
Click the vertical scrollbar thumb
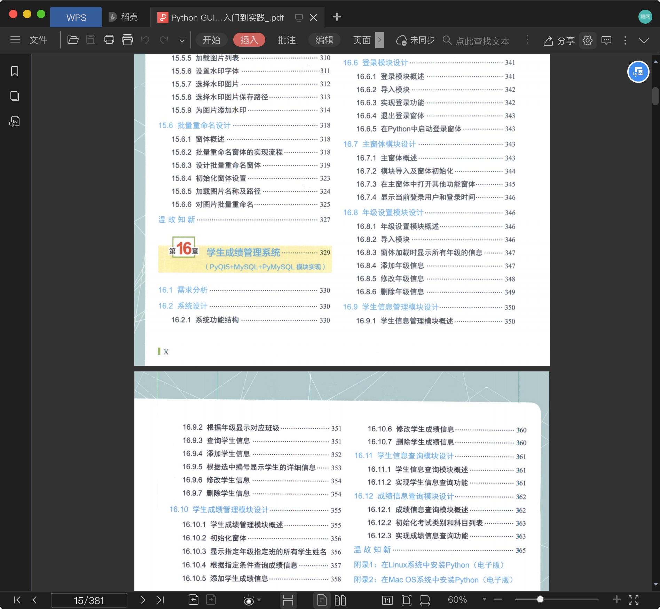(x=655, y=96)
